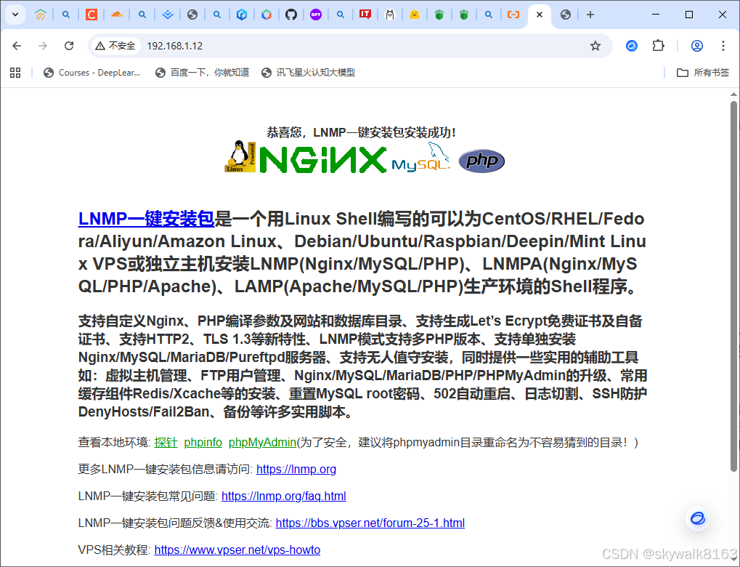The width and height of the screenshot is (740, 567).
Task: Visit the https://lnmp.org link
Action: 296,469
